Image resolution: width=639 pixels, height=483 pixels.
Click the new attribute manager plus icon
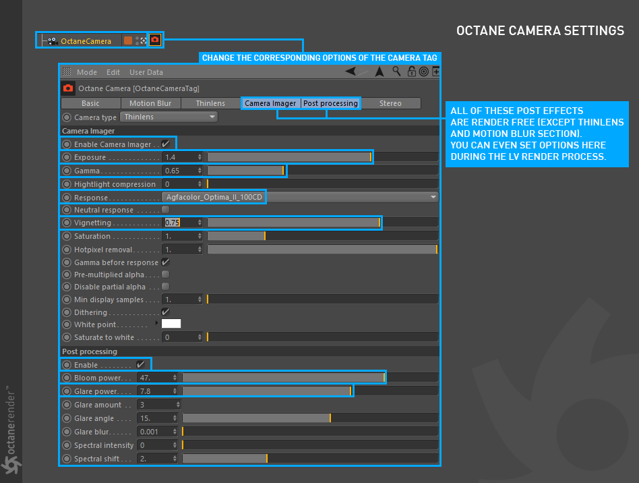(x=435, y=72)
